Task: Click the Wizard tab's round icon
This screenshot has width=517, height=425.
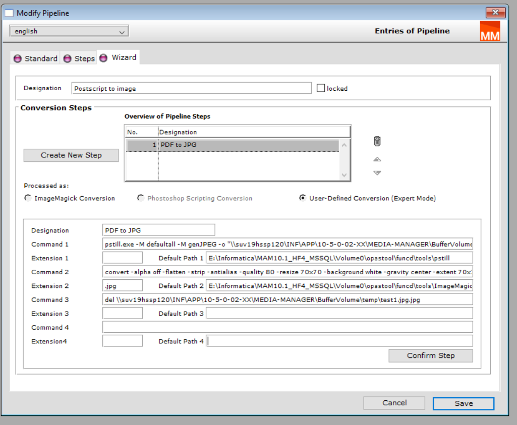Action: 103,58
